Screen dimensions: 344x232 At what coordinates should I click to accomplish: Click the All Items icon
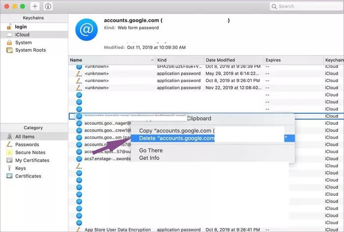(9, 137)
